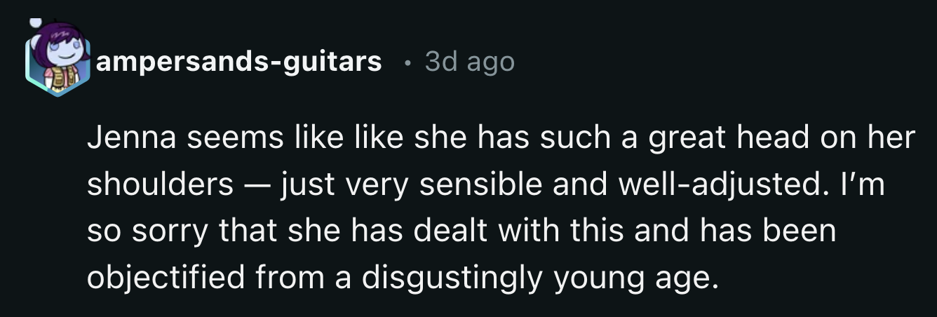Click the word "shoulders" in the comment
This screenshot has width=937, height=317.
160,184
